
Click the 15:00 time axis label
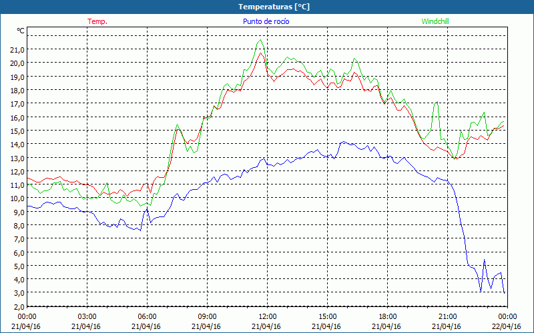[327, 316]
